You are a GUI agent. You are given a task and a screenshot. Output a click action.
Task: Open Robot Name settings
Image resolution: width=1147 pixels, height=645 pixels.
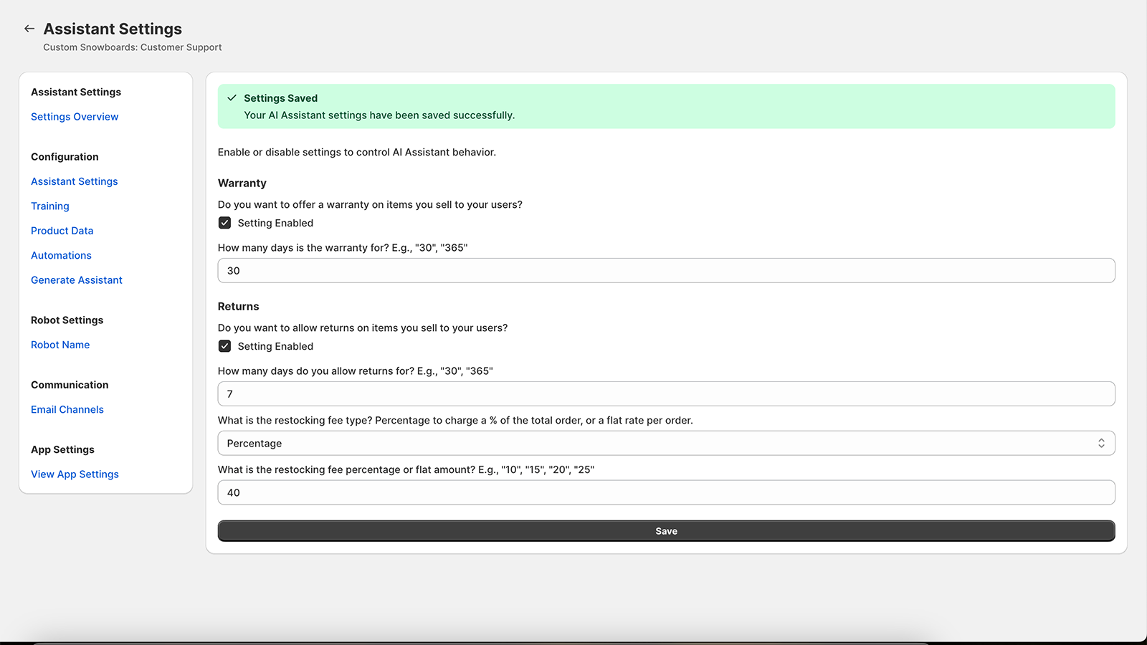[x=60, y=345]
